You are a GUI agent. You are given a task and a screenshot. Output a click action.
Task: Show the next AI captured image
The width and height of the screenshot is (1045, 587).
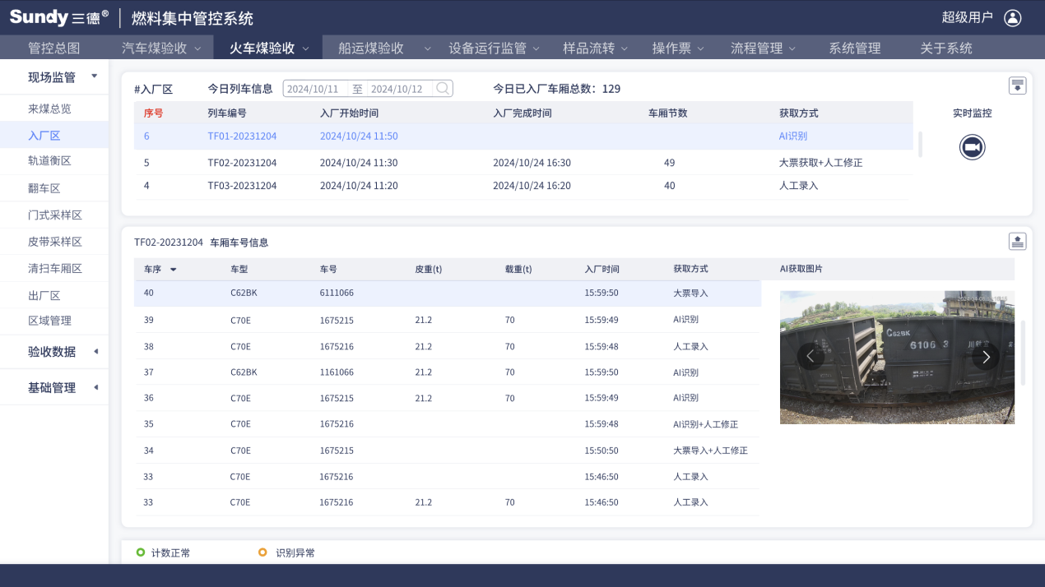point(986,355)
